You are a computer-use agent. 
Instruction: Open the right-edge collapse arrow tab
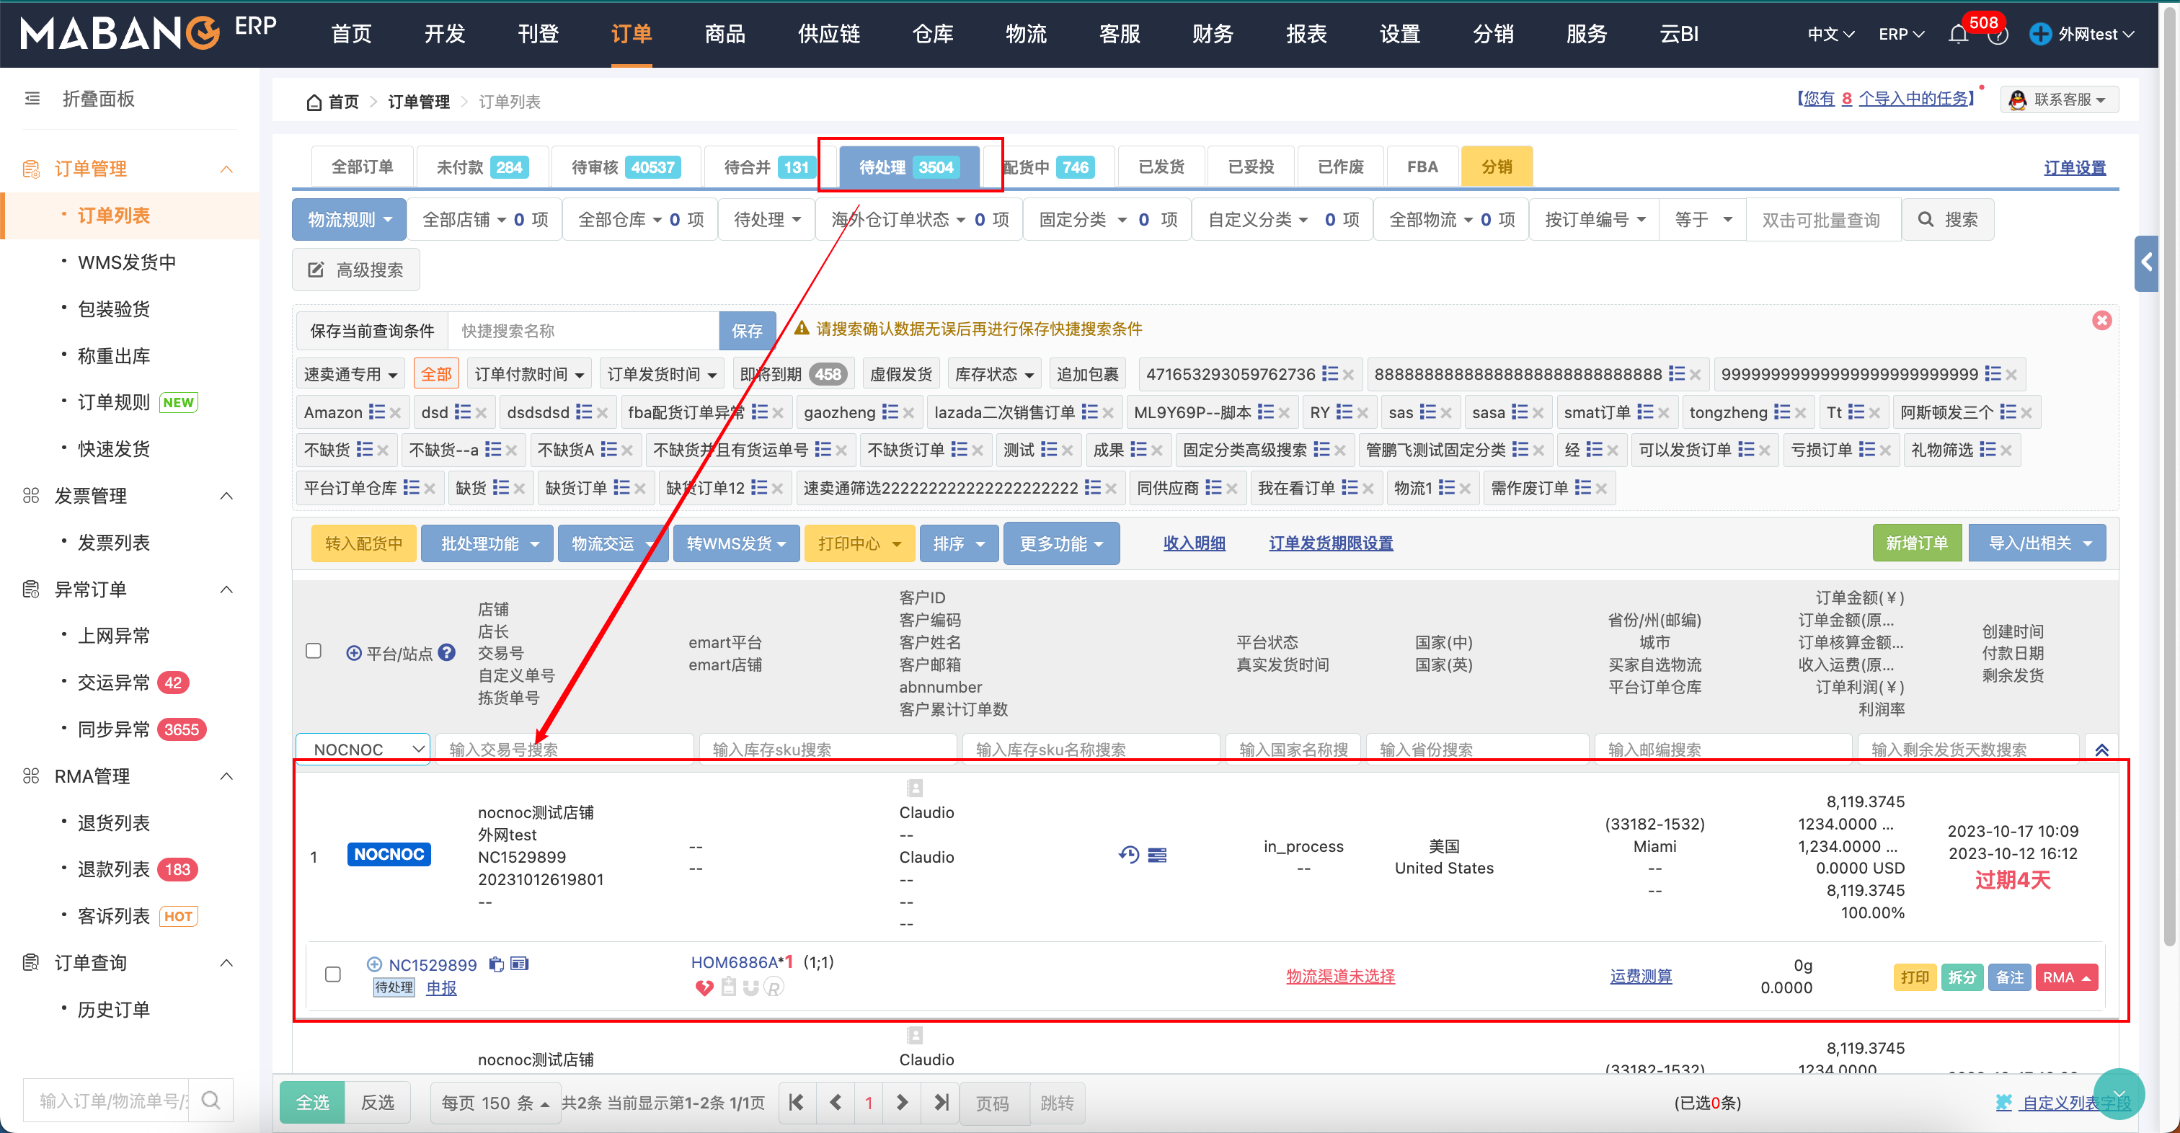coord(2146,263)
